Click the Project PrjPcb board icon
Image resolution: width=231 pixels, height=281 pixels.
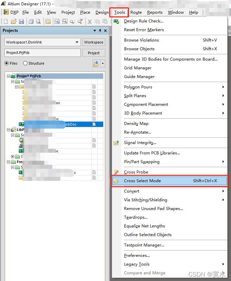click(13, 76)
